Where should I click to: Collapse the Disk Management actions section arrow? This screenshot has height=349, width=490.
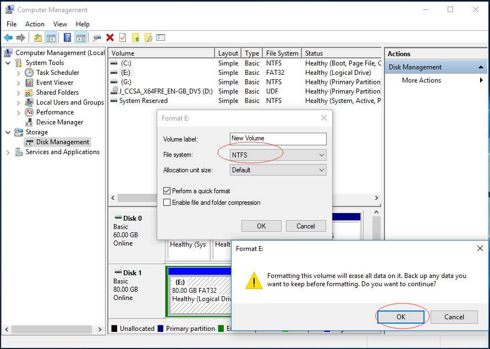pyautogui.click(x=481, y=67)
